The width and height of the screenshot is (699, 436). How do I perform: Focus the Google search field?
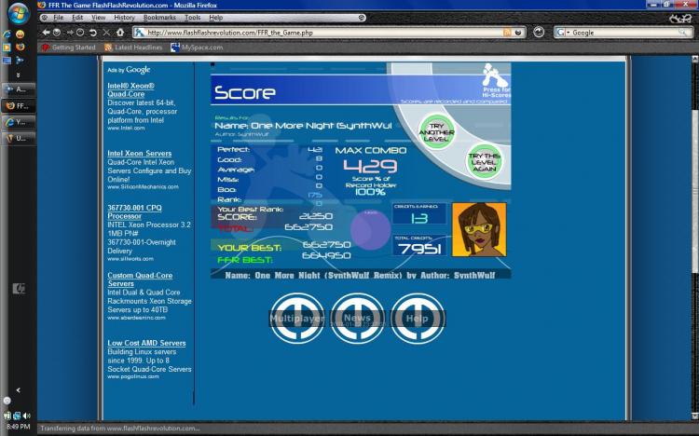(x=624, y=33)
